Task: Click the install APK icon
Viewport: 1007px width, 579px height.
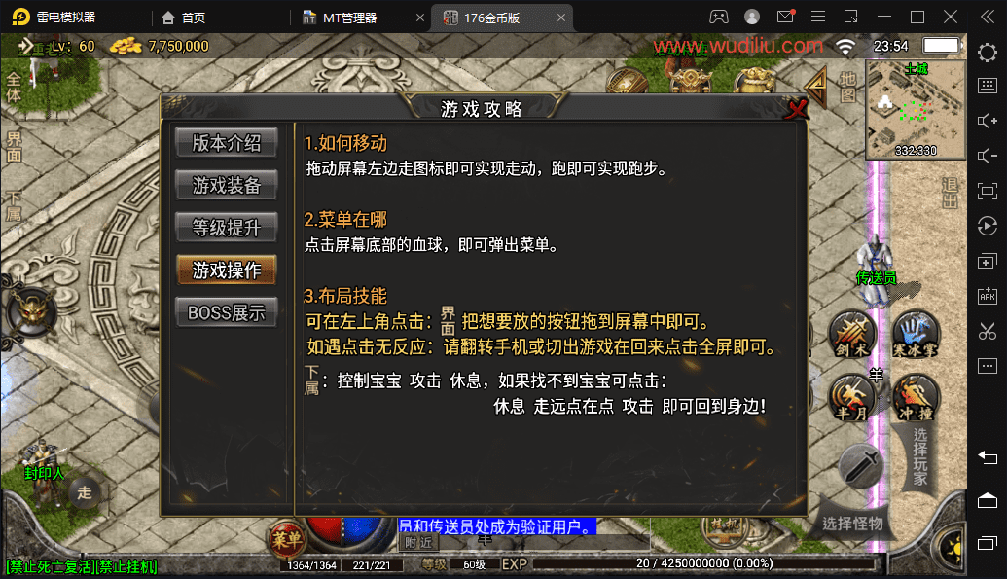Action: coord(988,296)
